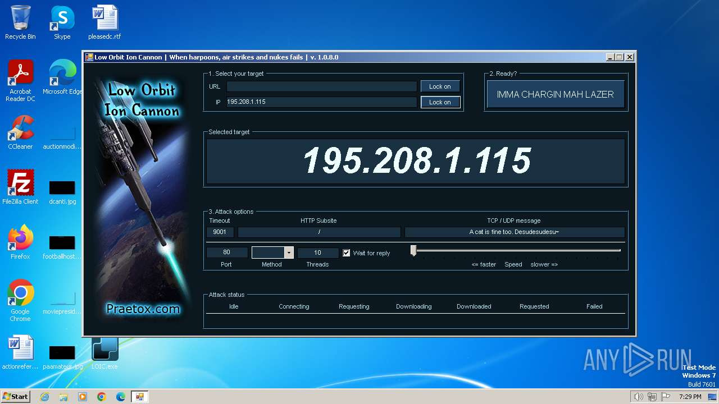
Task: Open Google Chrome desktop shortcut
Action: 20,301
